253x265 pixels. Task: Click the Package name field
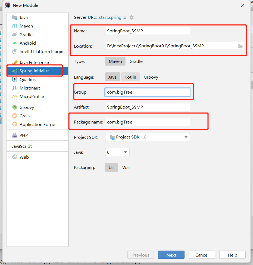[x=147, y=122]
